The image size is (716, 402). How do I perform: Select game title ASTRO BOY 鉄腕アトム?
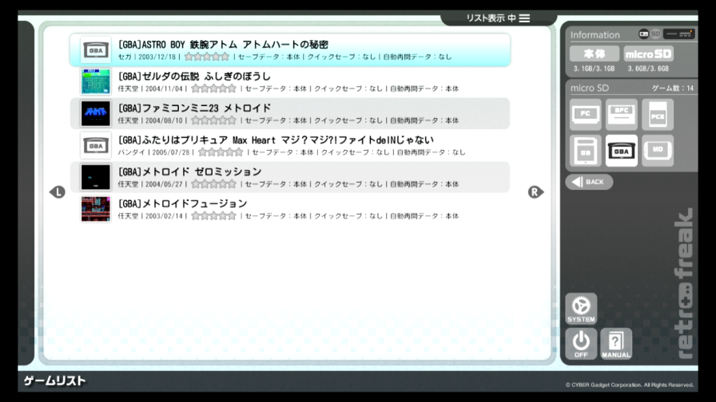click(223, 45)
